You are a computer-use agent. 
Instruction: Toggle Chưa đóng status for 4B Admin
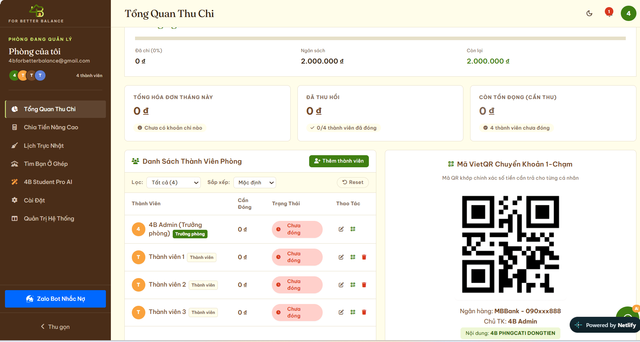[297, 229]
